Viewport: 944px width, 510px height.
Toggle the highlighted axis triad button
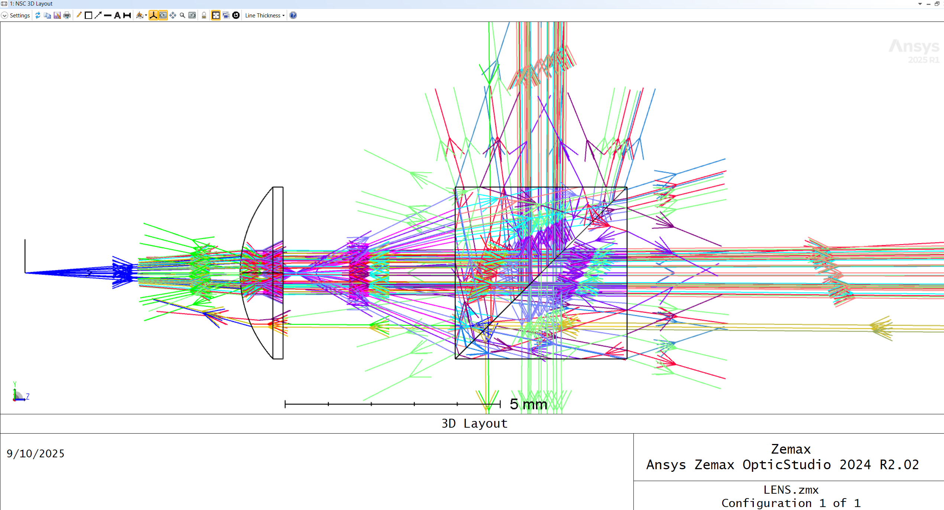pyautogui.click(x=153, y=16)
